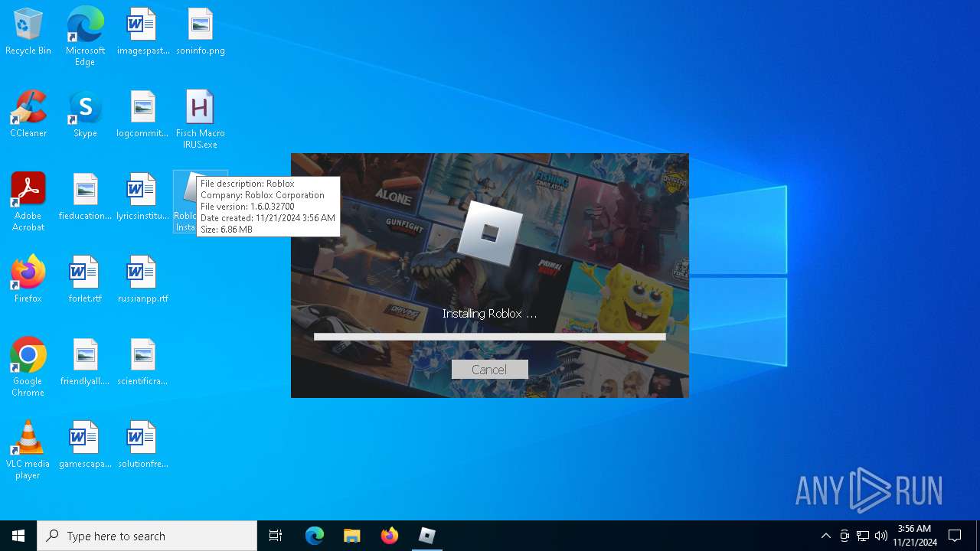Select the soninfo.png file
Screen dimensions: 980x551
tap(201, 31)
